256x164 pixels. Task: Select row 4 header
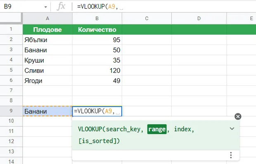tap(11, 60)
